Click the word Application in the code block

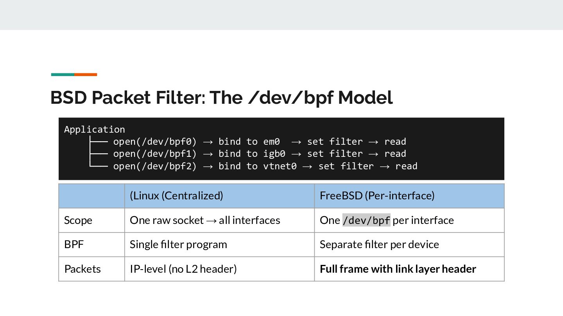pos(95,130)
